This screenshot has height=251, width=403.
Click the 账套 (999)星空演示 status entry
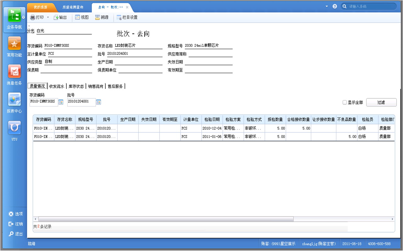click(x=278, y=244)
